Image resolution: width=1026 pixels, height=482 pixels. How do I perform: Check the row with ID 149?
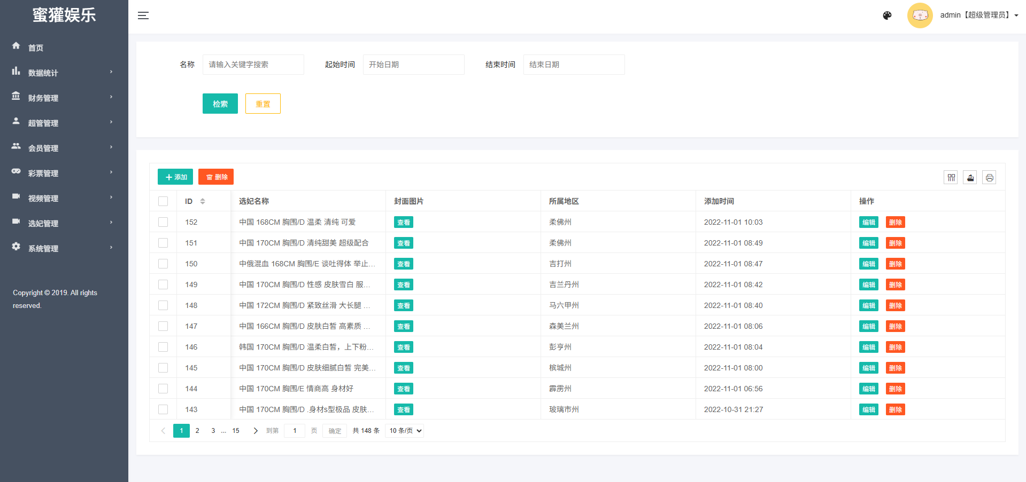click(x=163, y=285)
